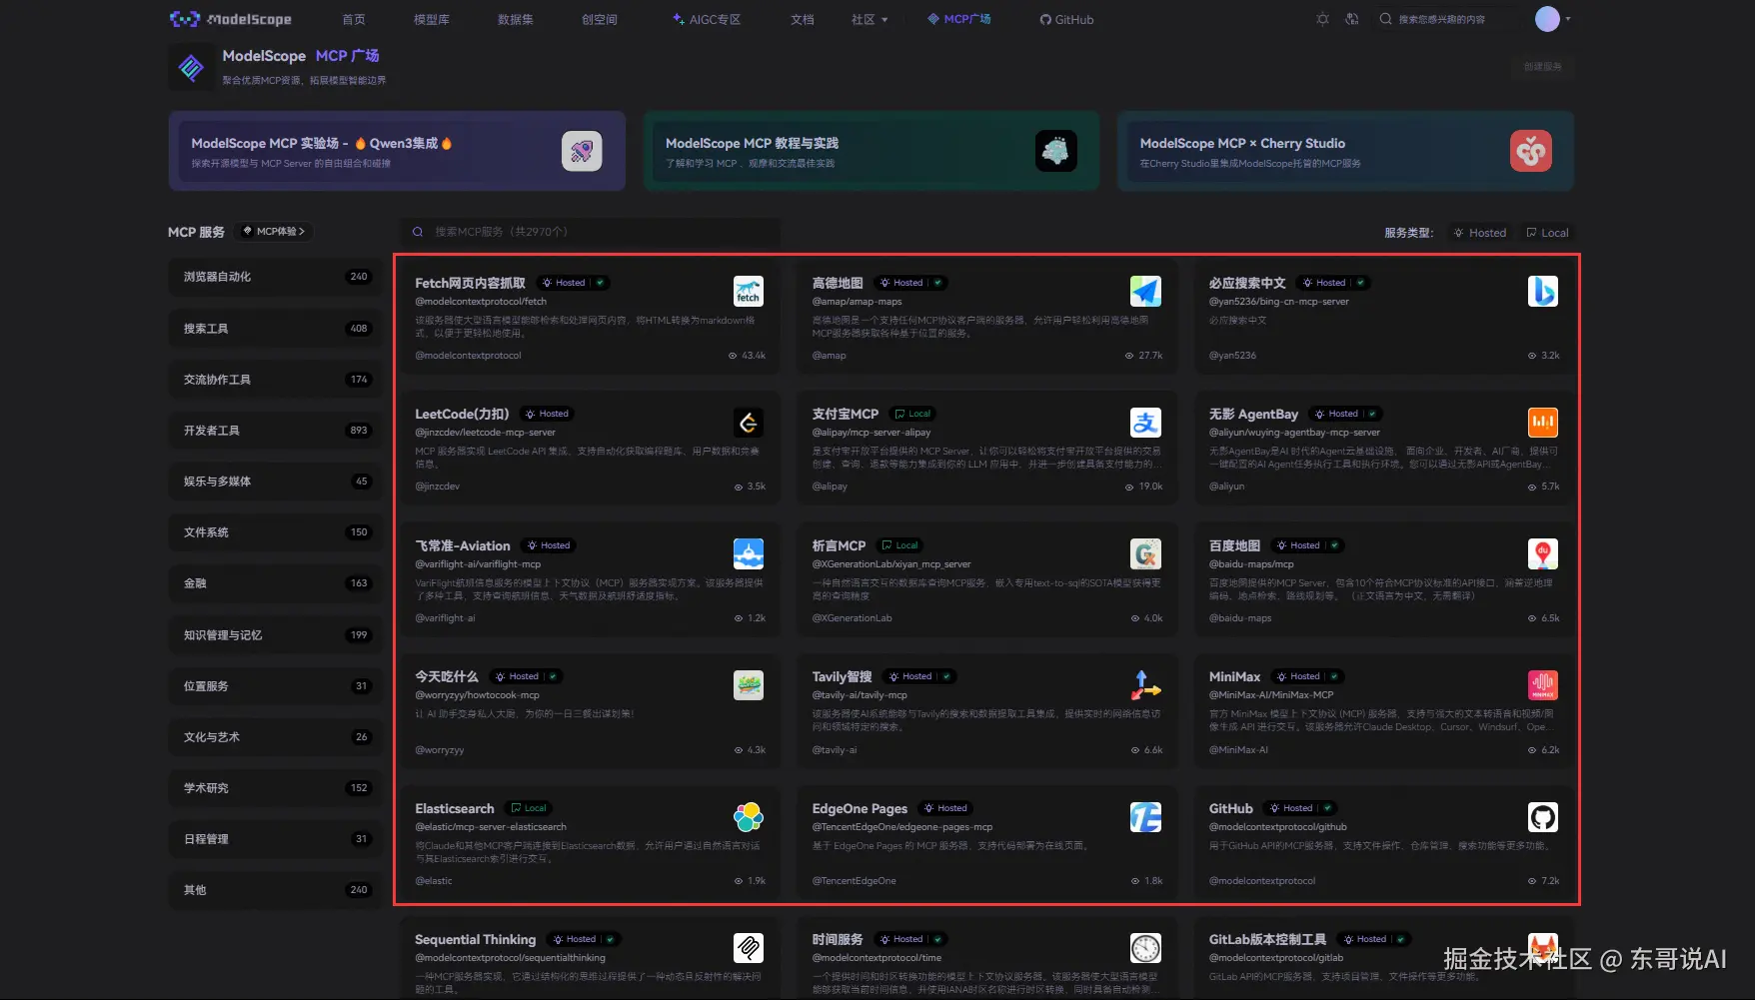Go to the 首页 nav item

(354, 19)
